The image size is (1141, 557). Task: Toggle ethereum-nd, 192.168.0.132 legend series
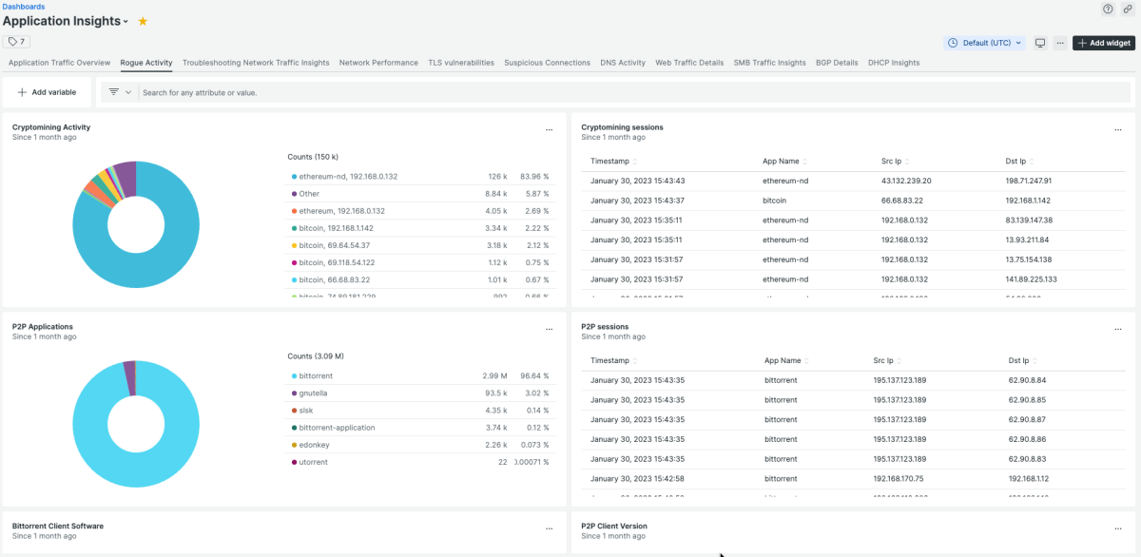tap(348, 176)
